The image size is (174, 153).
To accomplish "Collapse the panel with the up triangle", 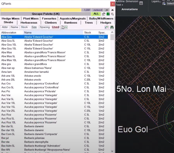I will click(x=112, y=10).
